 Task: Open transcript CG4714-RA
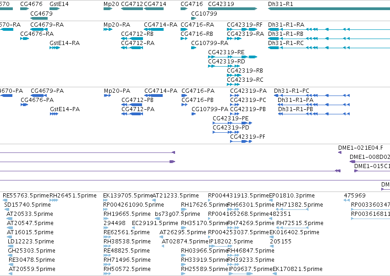(161, 25)
